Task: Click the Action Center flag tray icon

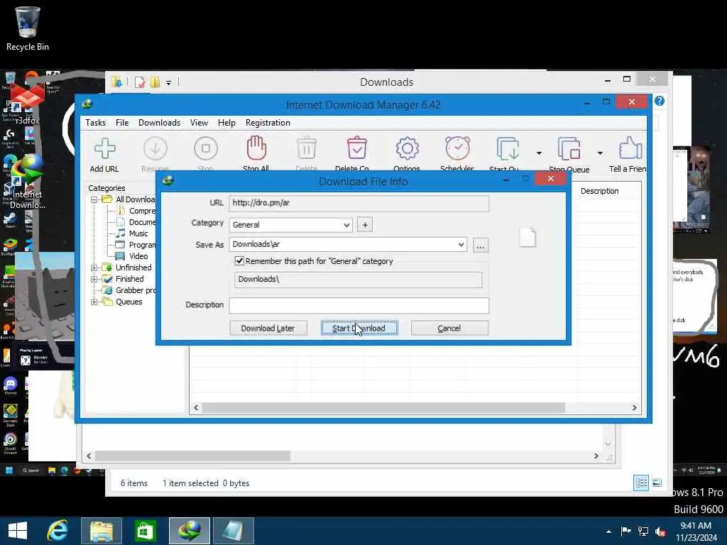Action: point(625,531)
